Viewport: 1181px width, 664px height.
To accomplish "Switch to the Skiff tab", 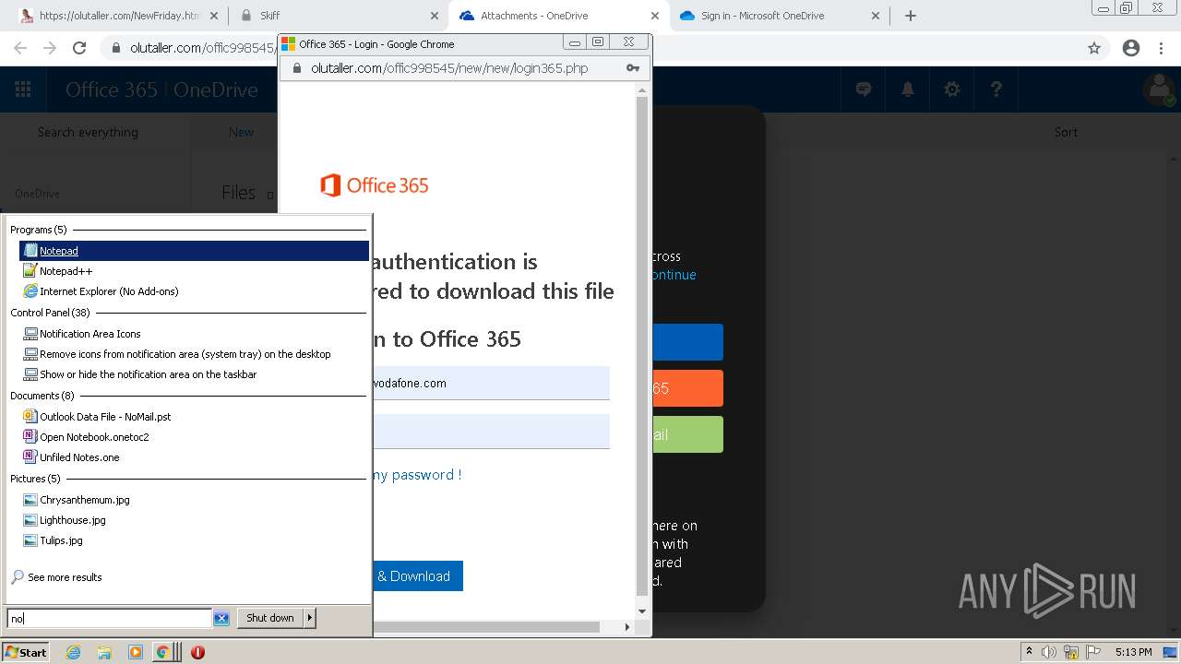I will tap(340, 16).
